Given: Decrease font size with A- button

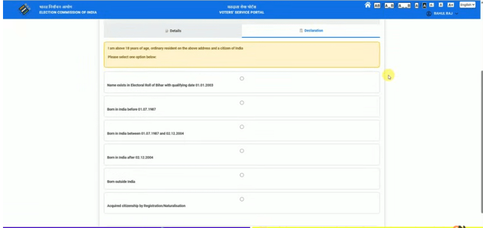Looking at the screenshot, I should coord(431,5).
